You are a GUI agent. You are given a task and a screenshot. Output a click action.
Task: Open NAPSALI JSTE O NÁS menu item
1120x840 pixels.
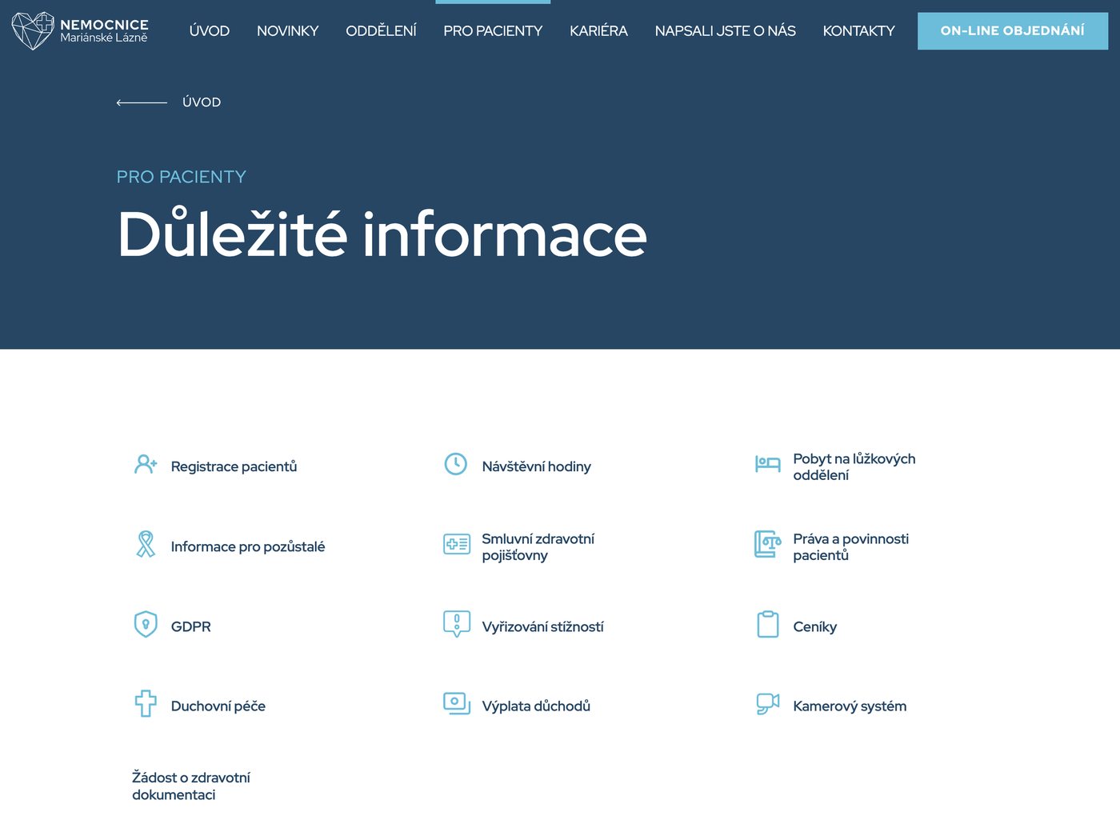coord(726,30)
